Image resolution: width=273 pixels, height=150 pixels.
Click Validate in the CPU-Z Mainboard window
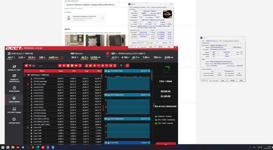point(232,80)
